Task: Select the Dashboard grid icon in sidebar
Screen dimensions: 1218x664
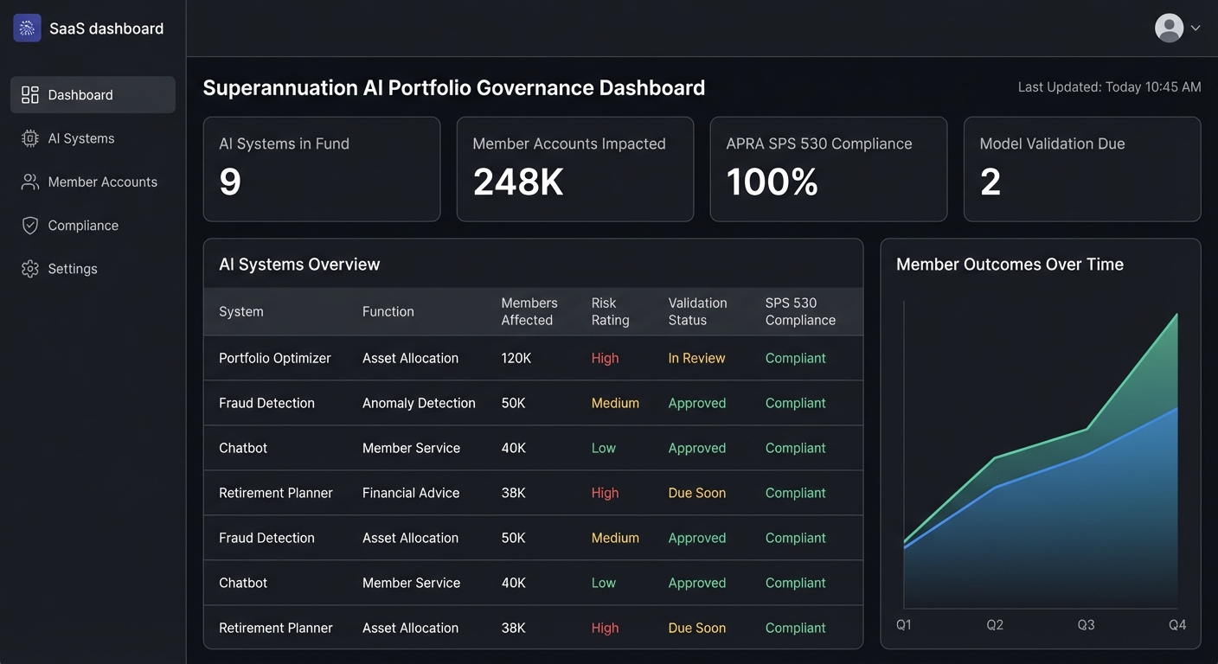Action: click(29, 94)
